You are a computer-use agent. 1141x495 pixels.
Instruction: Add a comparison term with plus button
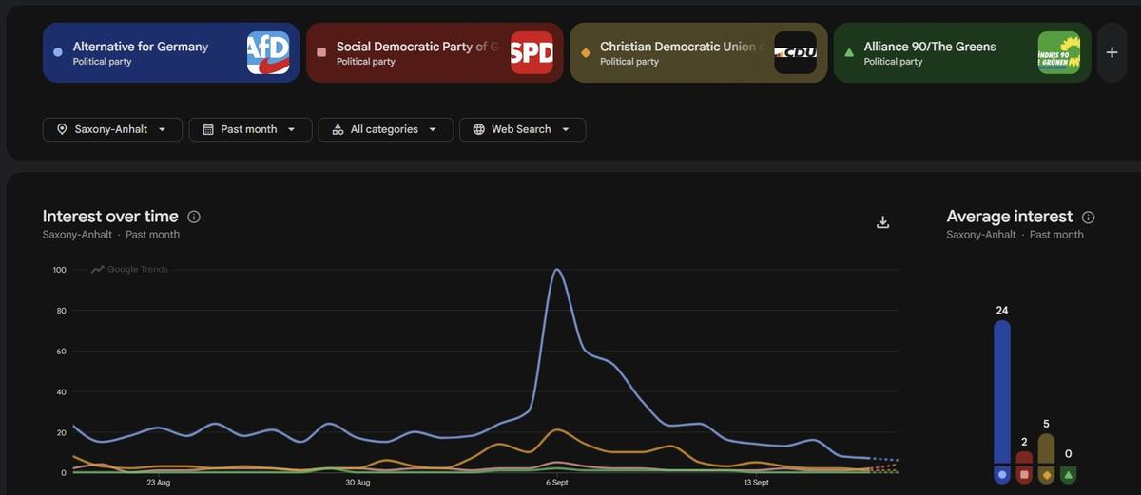1112,52
